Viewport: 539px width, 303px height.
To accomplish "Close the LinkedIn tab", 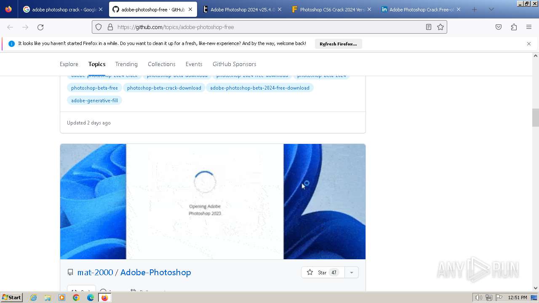I will tap(459, 9).
